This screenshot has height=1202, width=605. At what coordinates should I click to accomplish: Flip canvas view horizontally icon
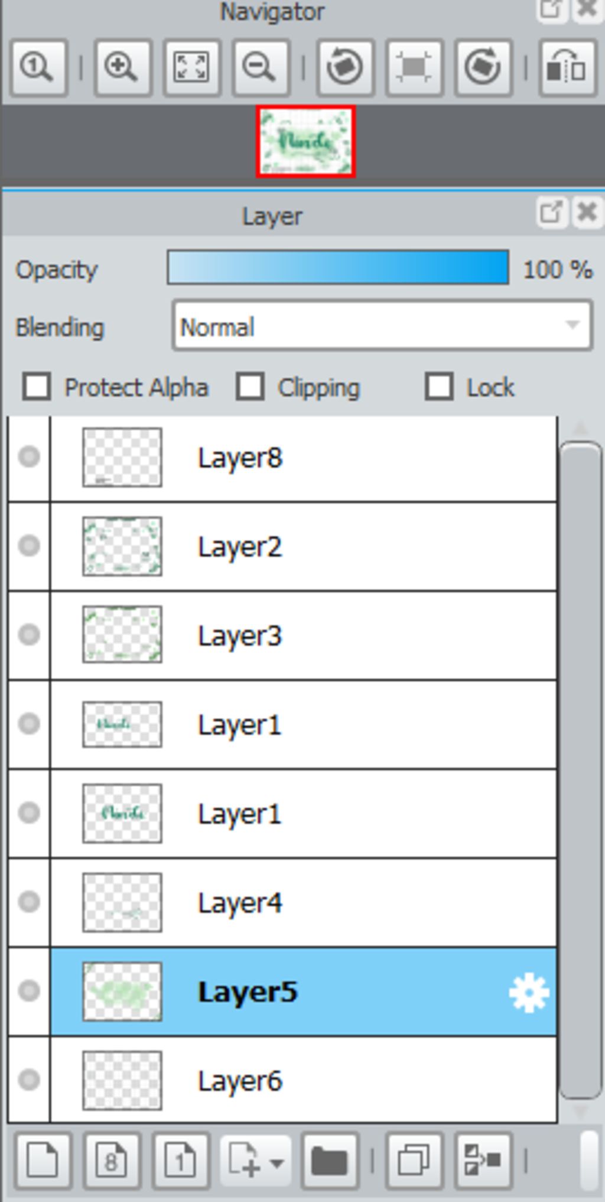567,68
